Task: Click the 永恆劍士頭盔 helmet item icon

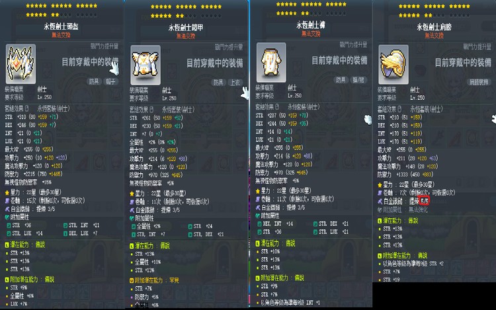Action: (21, 64)
